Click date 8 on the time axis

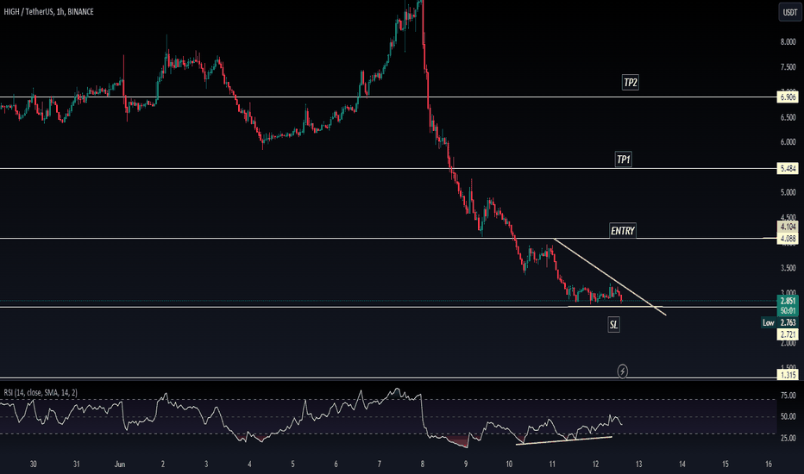(423, 465)
